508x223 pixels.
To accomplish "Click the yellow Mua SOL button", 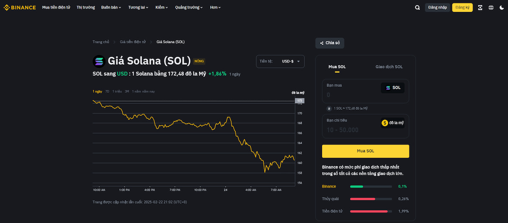I will pos(365,151).
